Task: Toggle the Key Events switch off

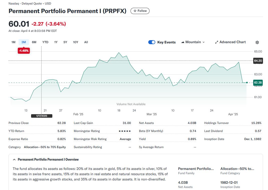Action: (152, 42)
